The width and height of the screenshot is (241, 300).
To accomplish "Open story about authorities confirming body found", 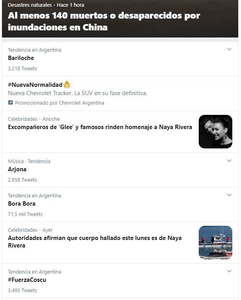I will pyautogui.click(x=95, y=242).
